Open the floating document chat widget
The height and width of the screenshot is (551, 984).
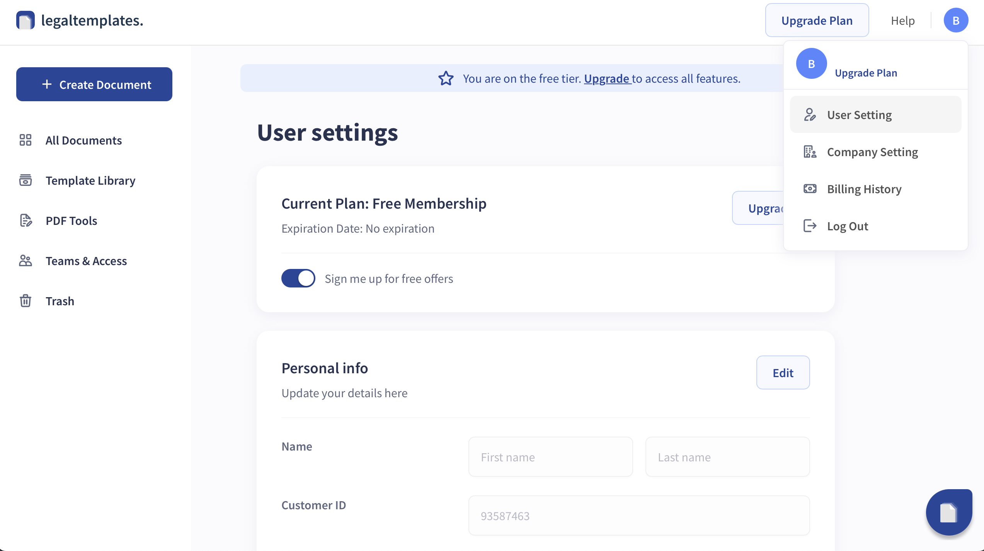948,512
